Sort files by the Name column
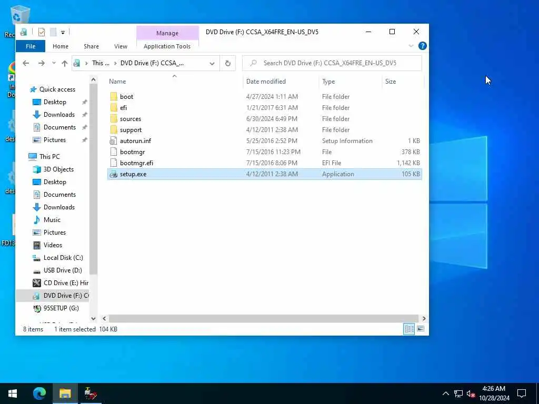Viewport: 539px width, 404px height. click(x=117, y=82)
